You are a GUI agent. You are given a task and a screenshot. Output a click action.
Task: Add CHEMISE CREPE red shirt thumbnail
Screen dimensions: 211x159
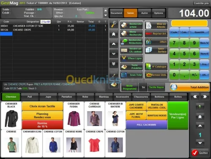click(x=95, y=143)
